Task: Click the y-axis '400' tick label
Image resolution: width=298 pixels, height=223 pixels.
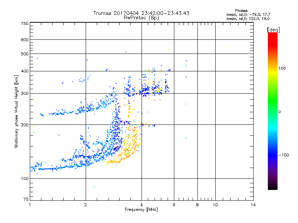Action: pos(25,71)
